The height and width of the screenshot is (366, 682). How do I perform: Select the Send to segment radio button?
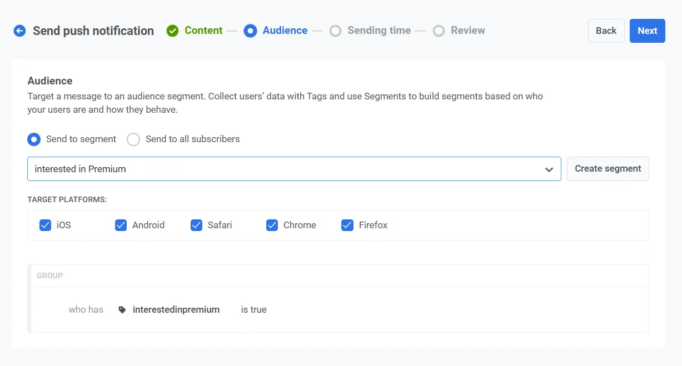(34, 139)
